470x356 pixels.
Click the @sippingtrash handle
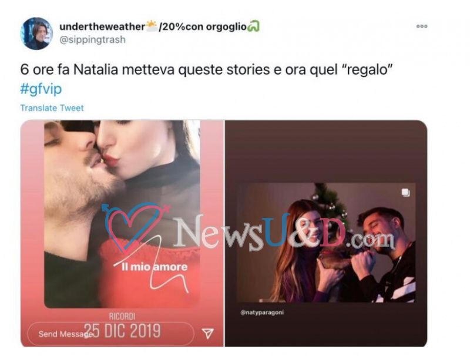point(92,40)
